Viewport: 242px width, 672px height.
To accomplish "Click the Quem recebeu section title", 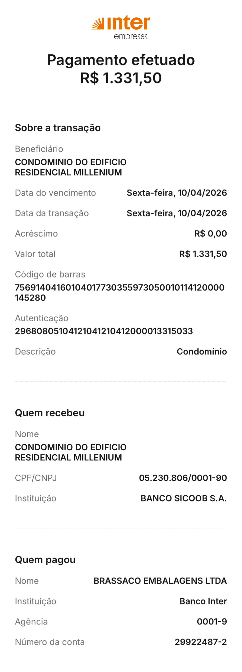I will coord(50,413).
